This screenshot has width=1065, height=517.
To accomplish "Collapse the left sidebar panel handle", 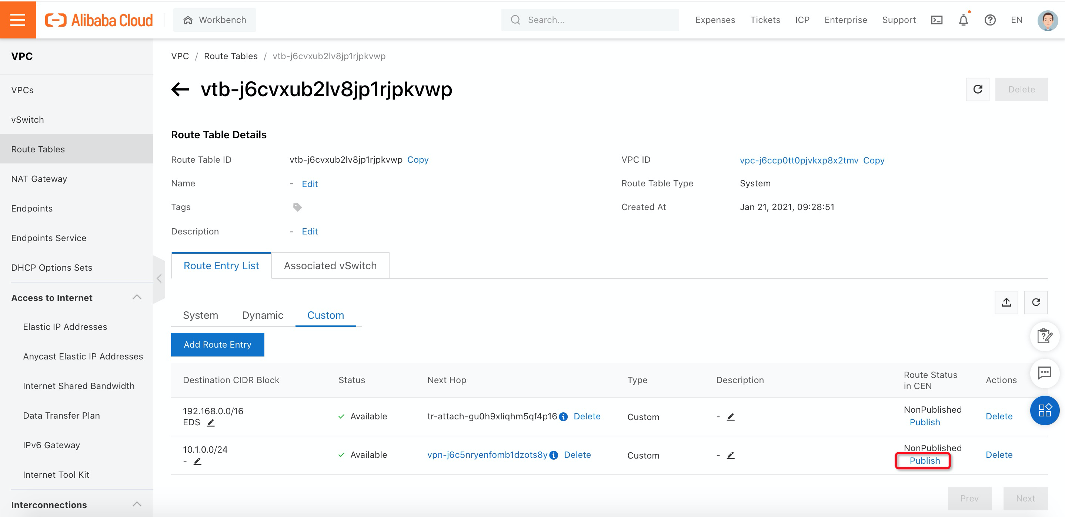I will [x=159, y=279].
